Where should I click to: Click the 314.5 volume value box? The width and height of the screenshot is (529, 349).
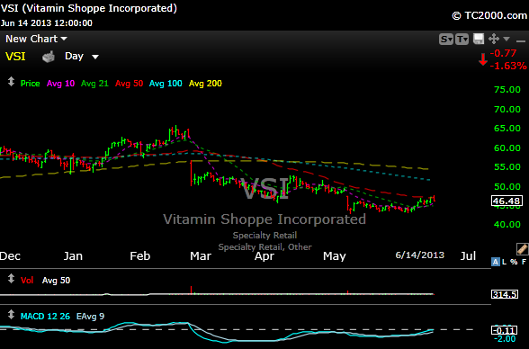coord(505,294)
